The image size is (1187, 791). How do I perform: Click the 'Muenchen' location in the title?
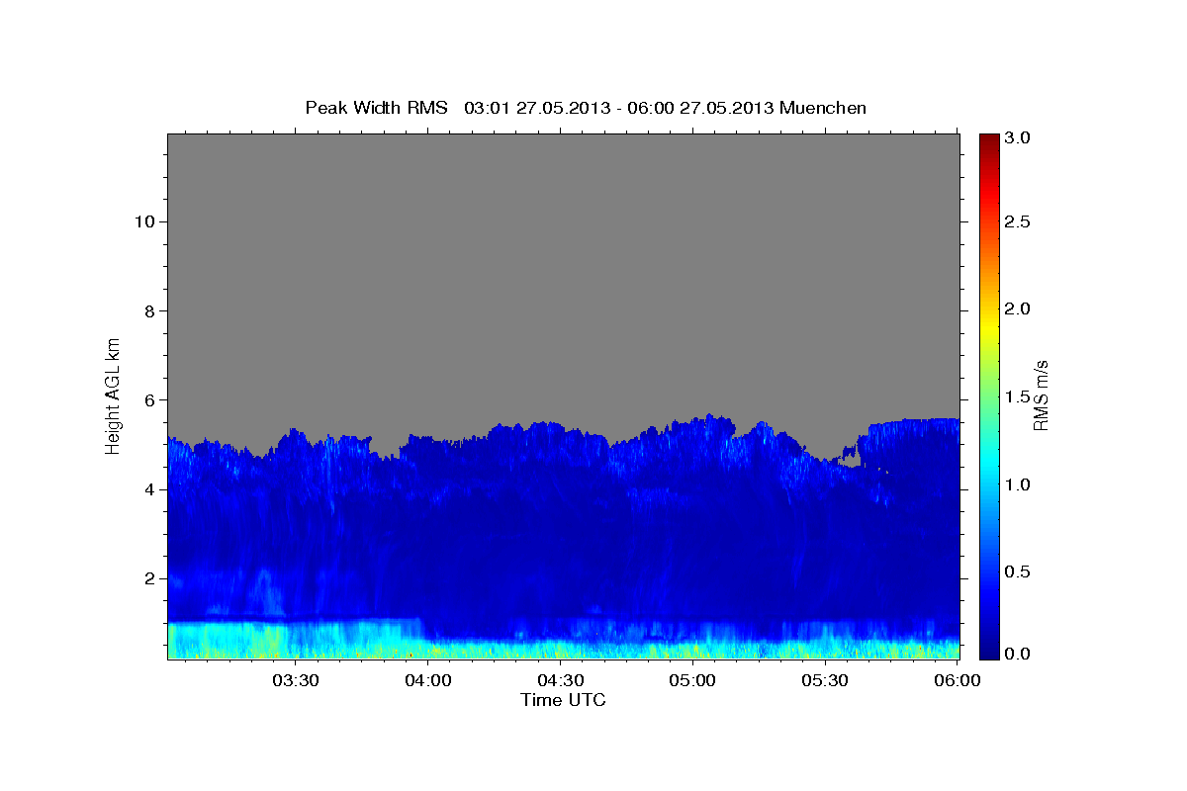click(823, 108)
